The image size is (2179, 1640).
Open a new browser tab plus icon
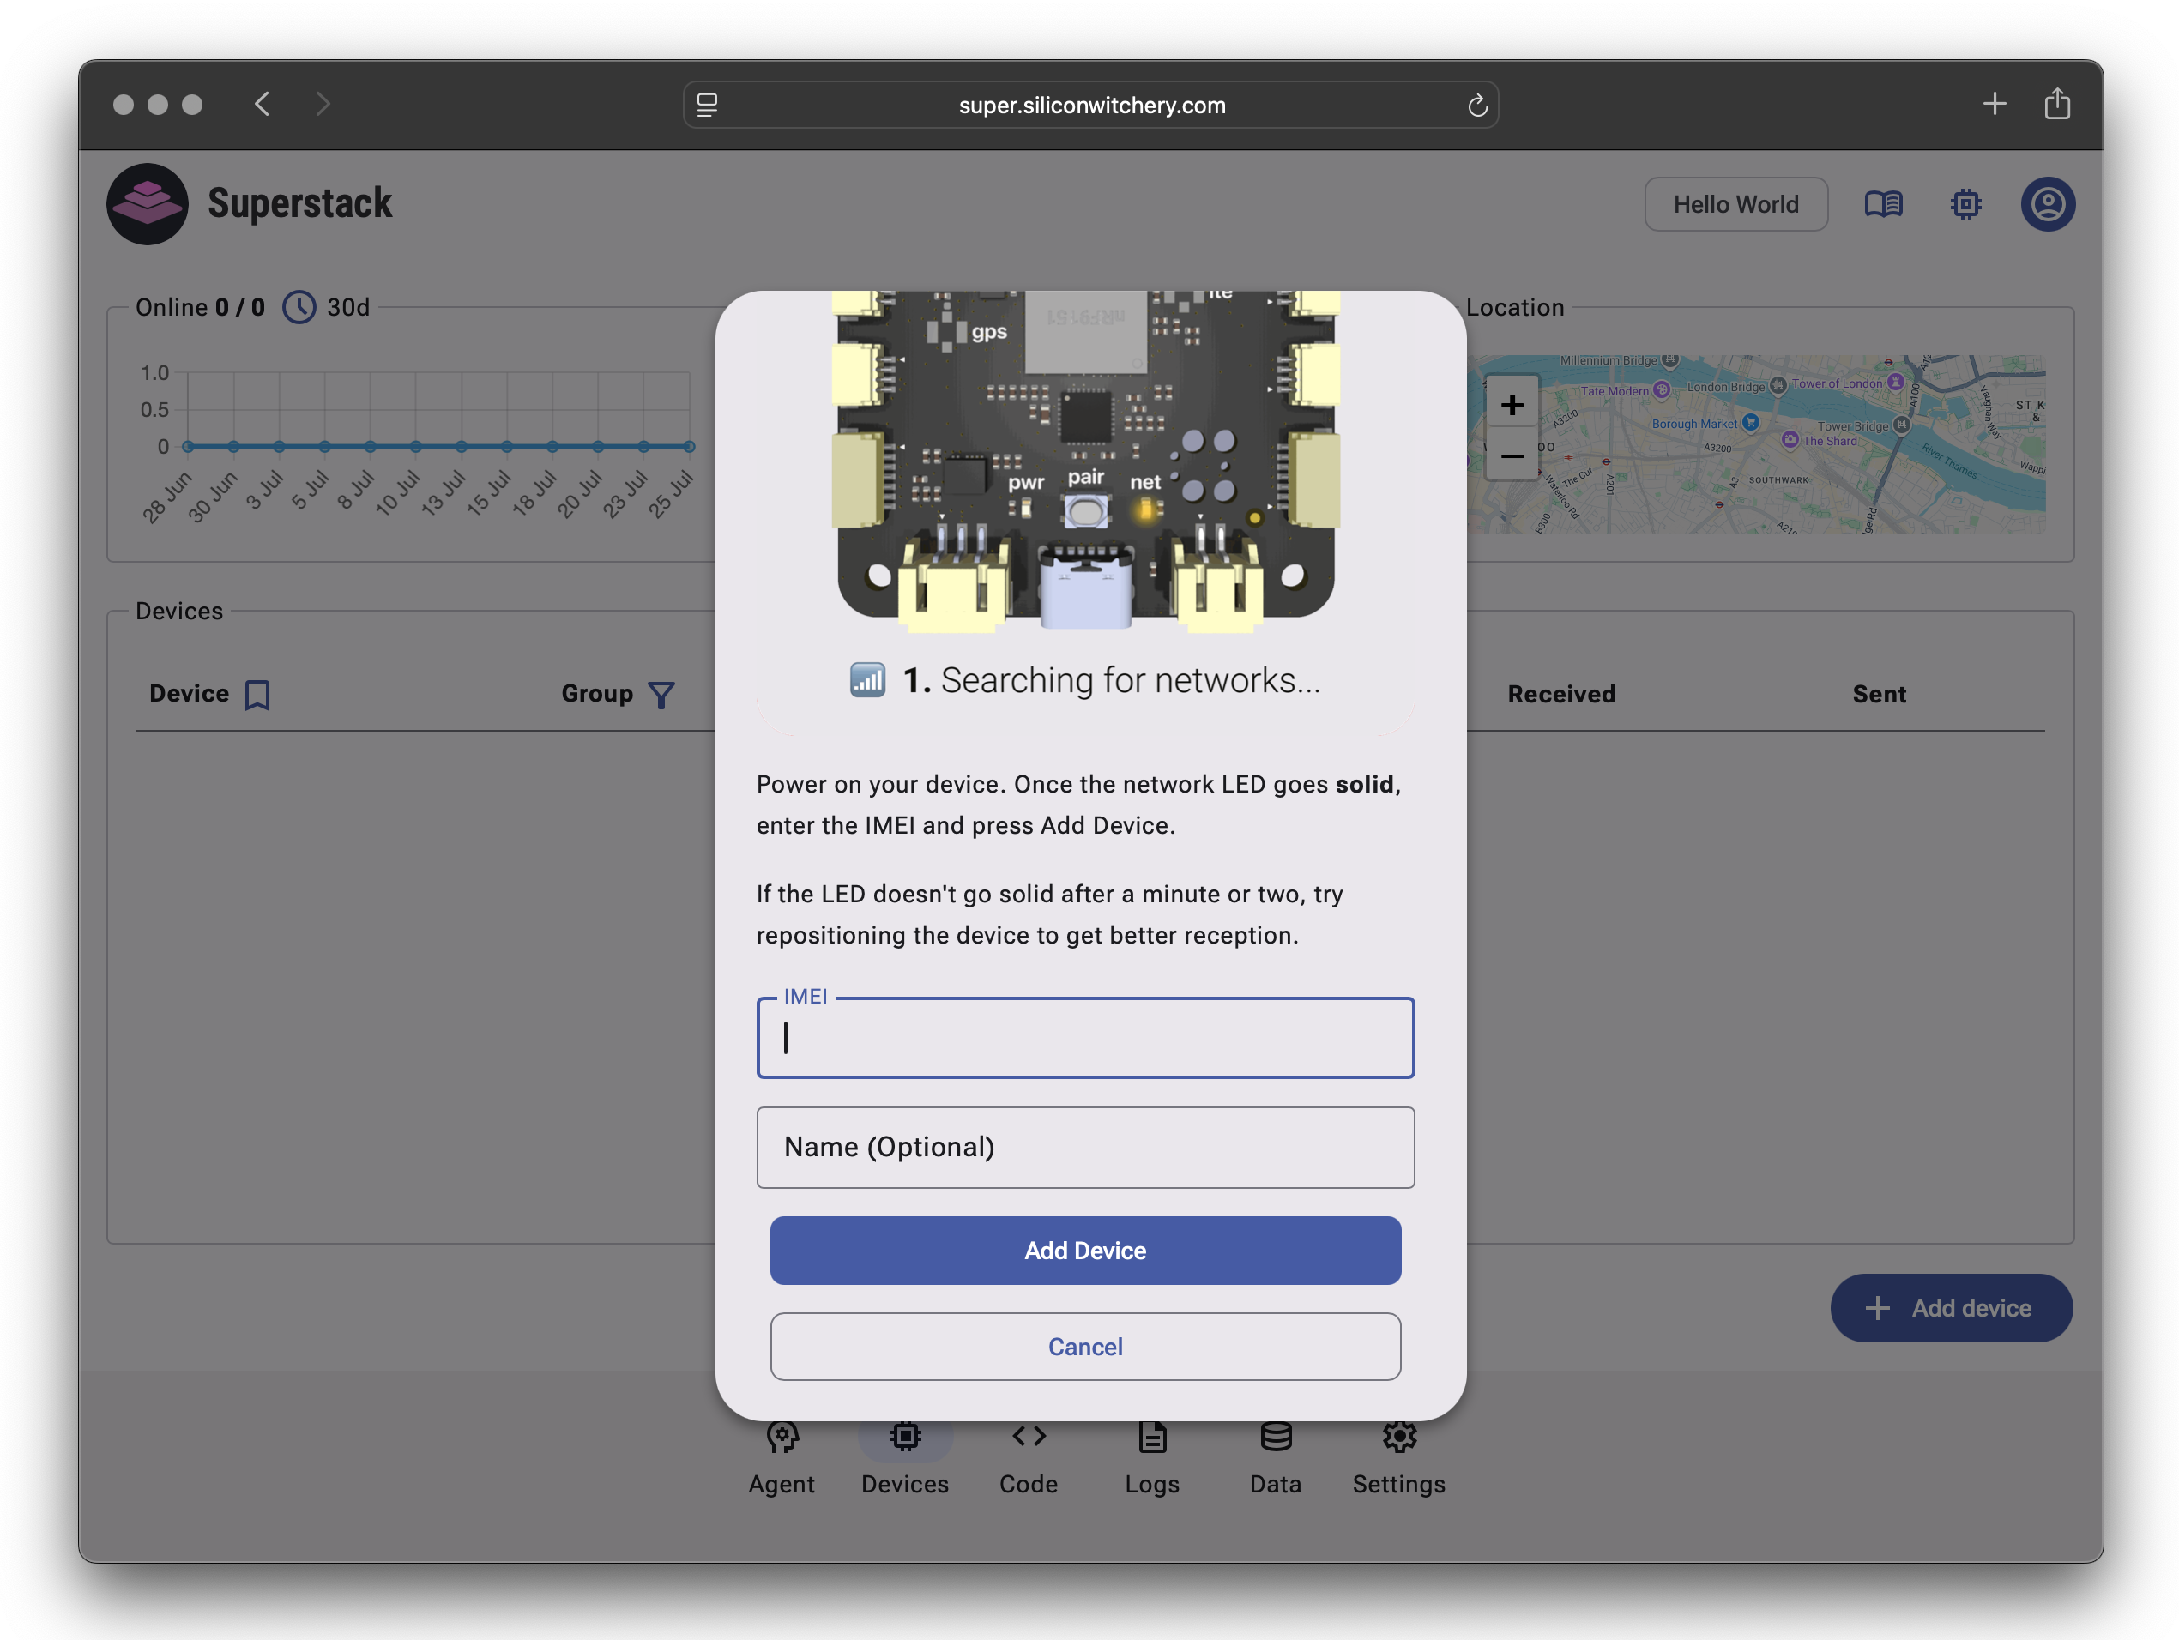(1994, 104)
